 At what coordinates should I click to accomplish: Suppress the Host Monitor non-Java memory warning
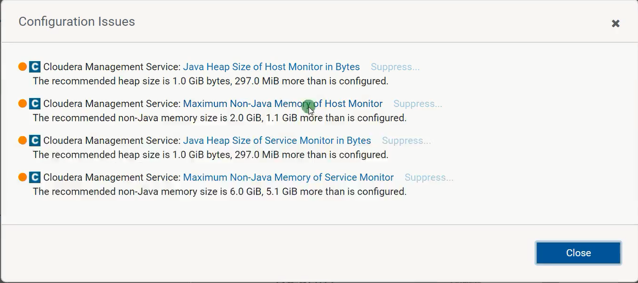(418, 104)
